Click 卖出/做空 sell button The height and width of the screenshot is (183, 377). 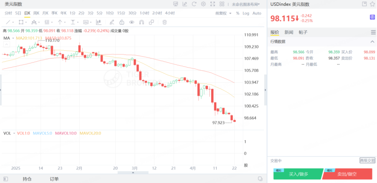[x=347, y=174]
